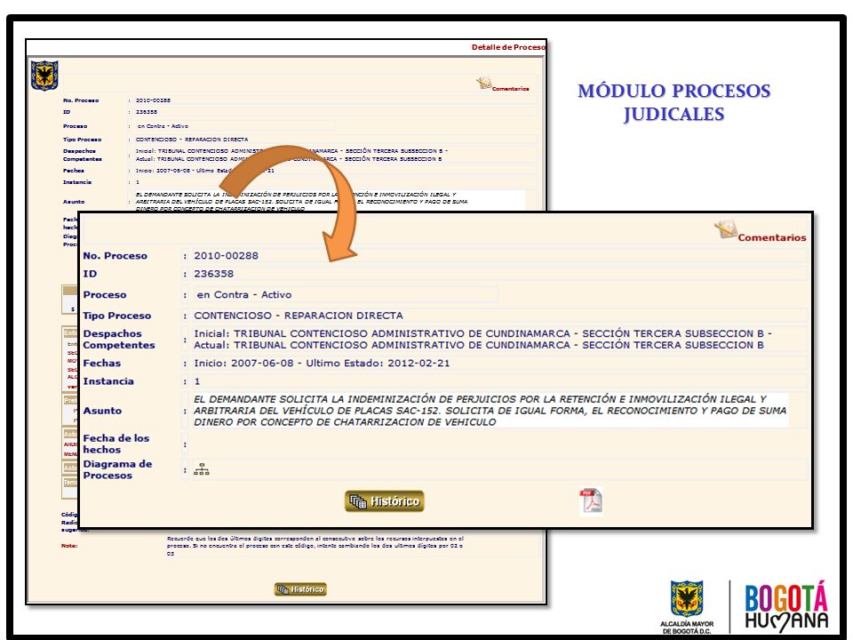Click small Comentarios link in background window
This screenshot has width=853, height=640.
(510, 89)
